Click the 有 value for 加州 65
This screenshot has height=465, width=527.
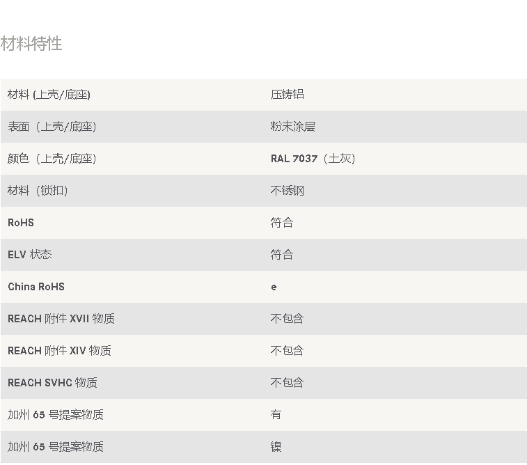pyautogui.click(x=276, y=415)
